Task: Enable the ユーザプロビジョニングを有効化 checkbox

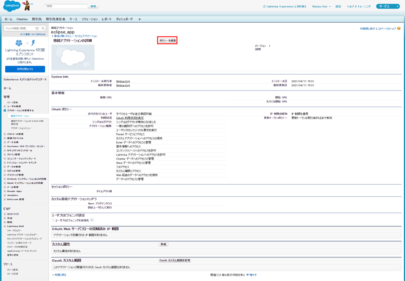Action: [53, 220]
